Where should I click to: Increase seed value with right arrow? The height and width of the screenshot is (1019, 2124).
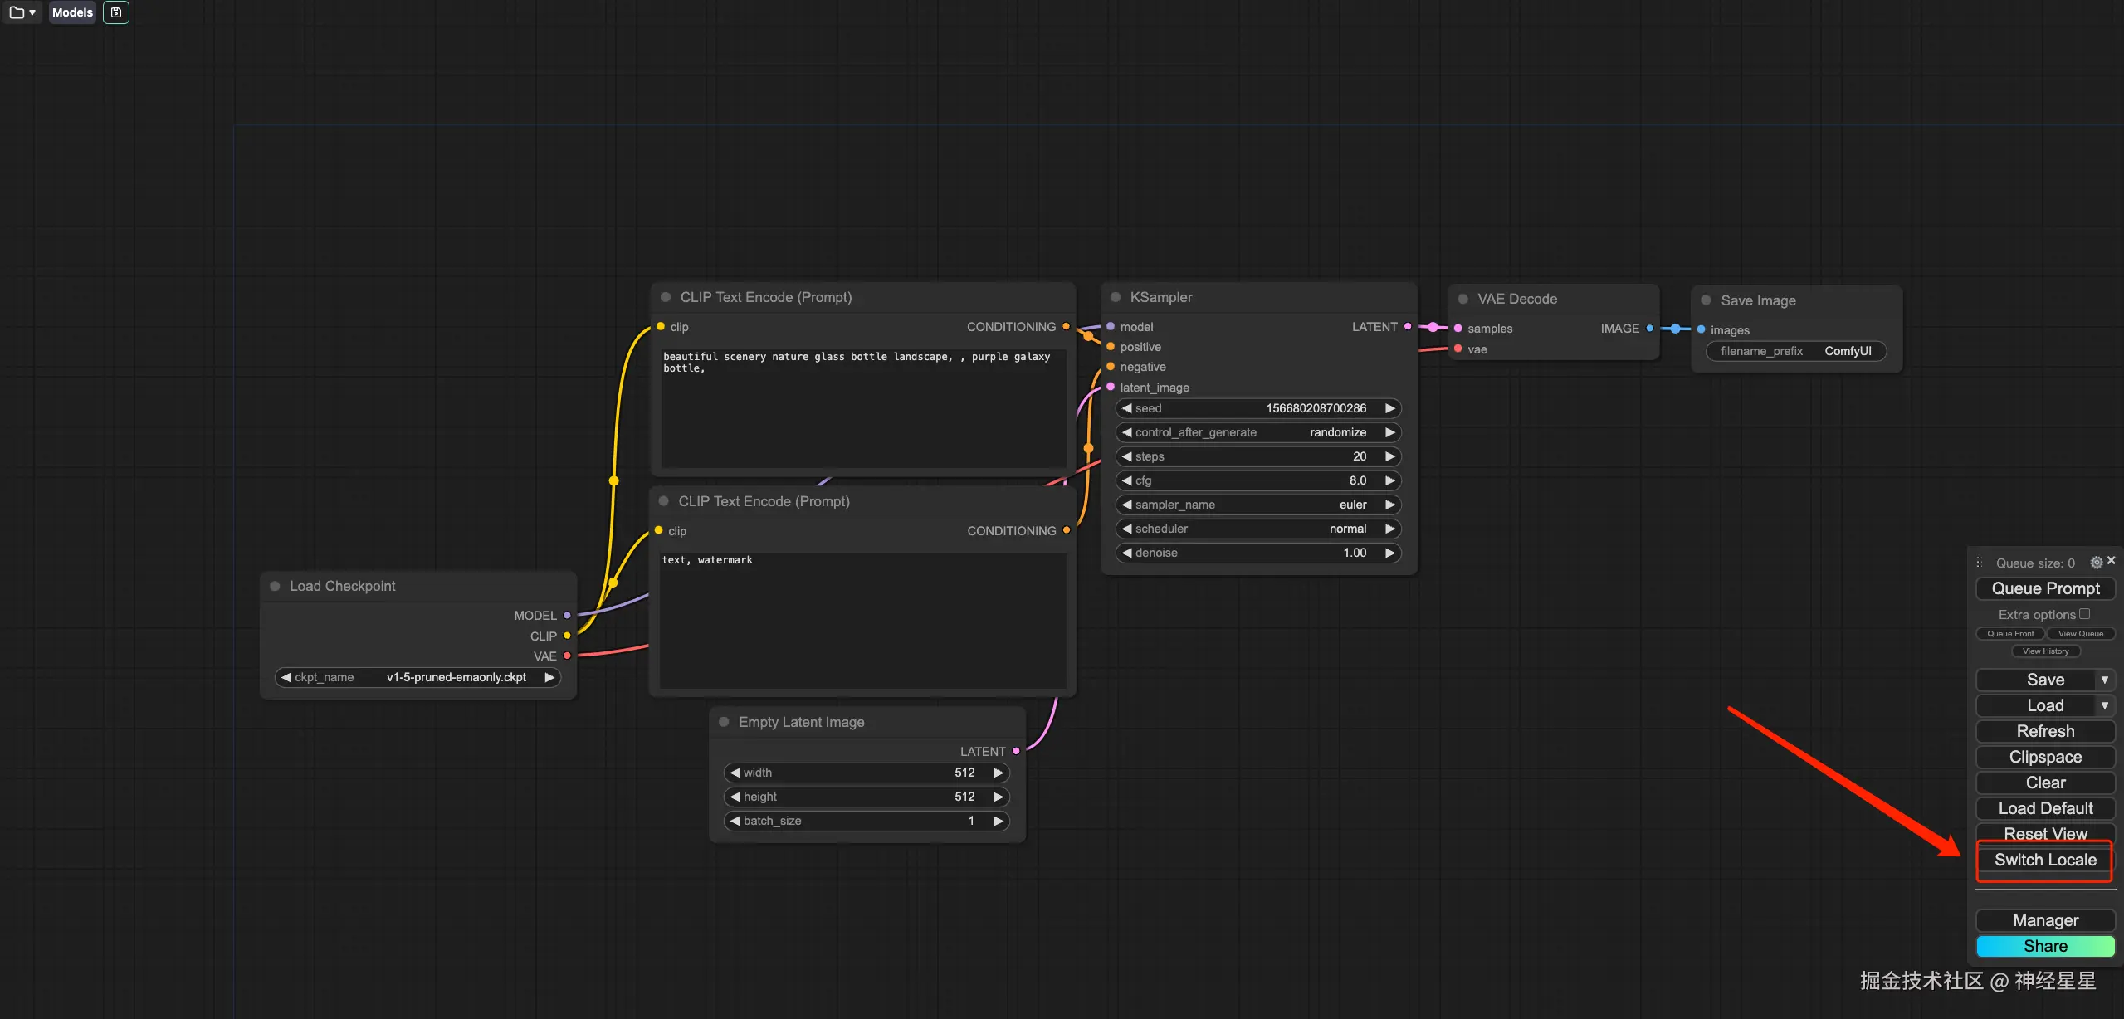point(1389,408)
